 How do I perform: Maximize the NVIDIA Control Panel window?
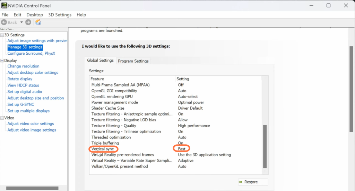pyautogui.click(x=329, y=6)
